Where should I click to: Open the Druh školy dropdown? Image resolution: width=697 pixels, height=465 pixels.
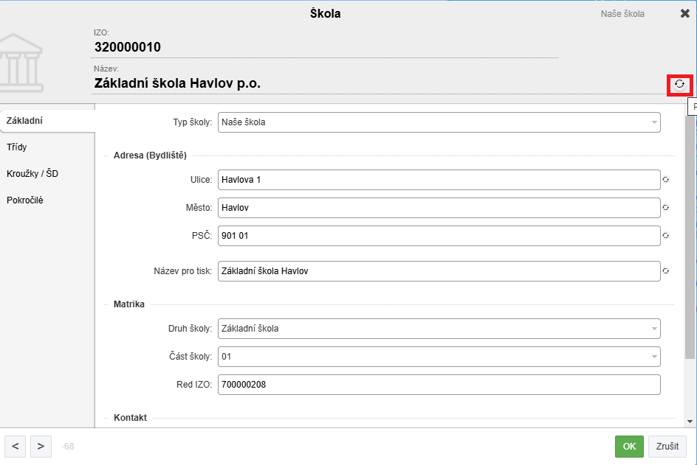click(x=439, y=329)
